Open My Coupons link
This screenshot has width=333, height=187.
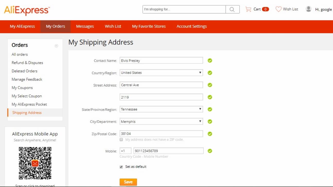(x=22, y=88)
